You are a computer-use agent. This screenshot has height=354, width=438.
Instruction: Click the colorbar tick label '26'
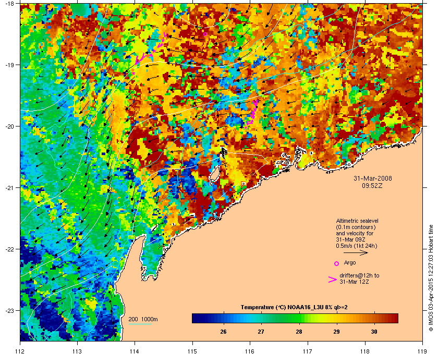point(223,332)
